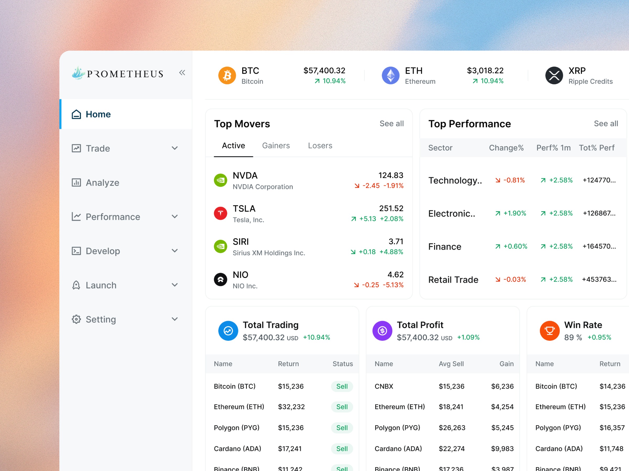The image size is (629, 471).
Task: Navigate to the Home menu item
Action: (98, 114)
